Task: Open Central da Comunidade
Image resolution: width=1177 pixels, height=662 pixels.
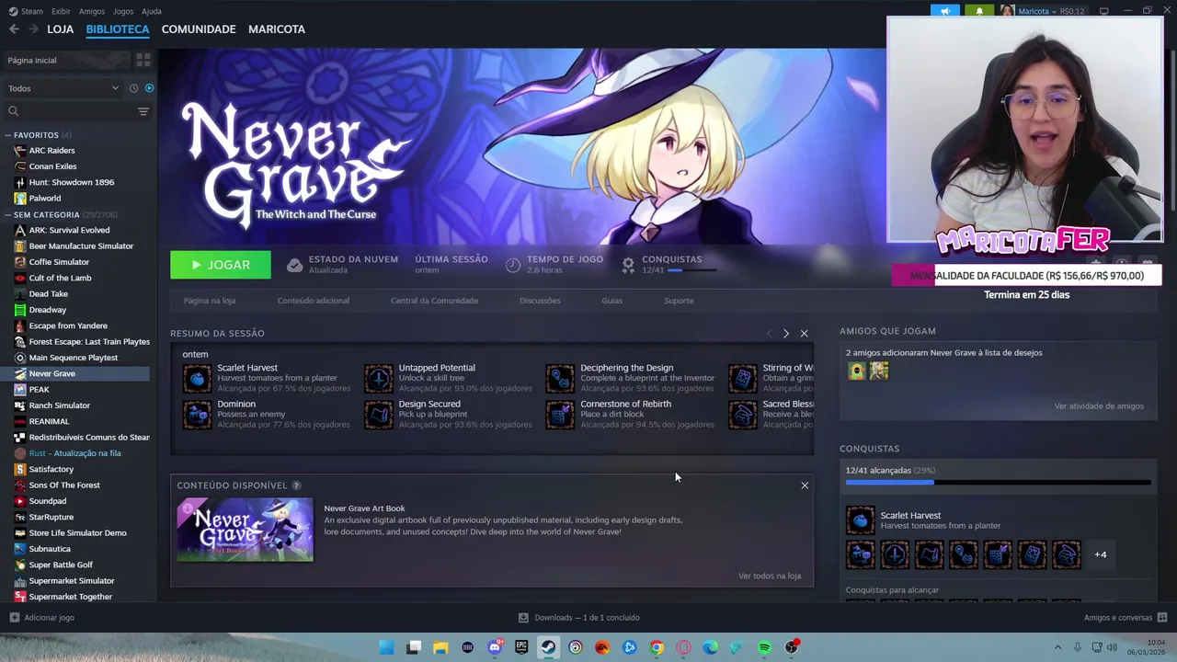Action: [x=434, y=301]
